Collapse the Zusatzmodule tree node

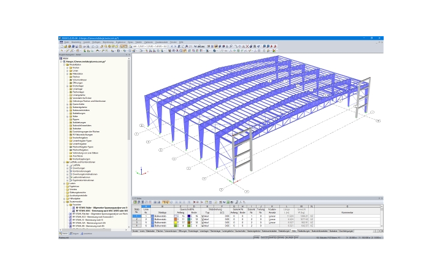coord(64,202)
